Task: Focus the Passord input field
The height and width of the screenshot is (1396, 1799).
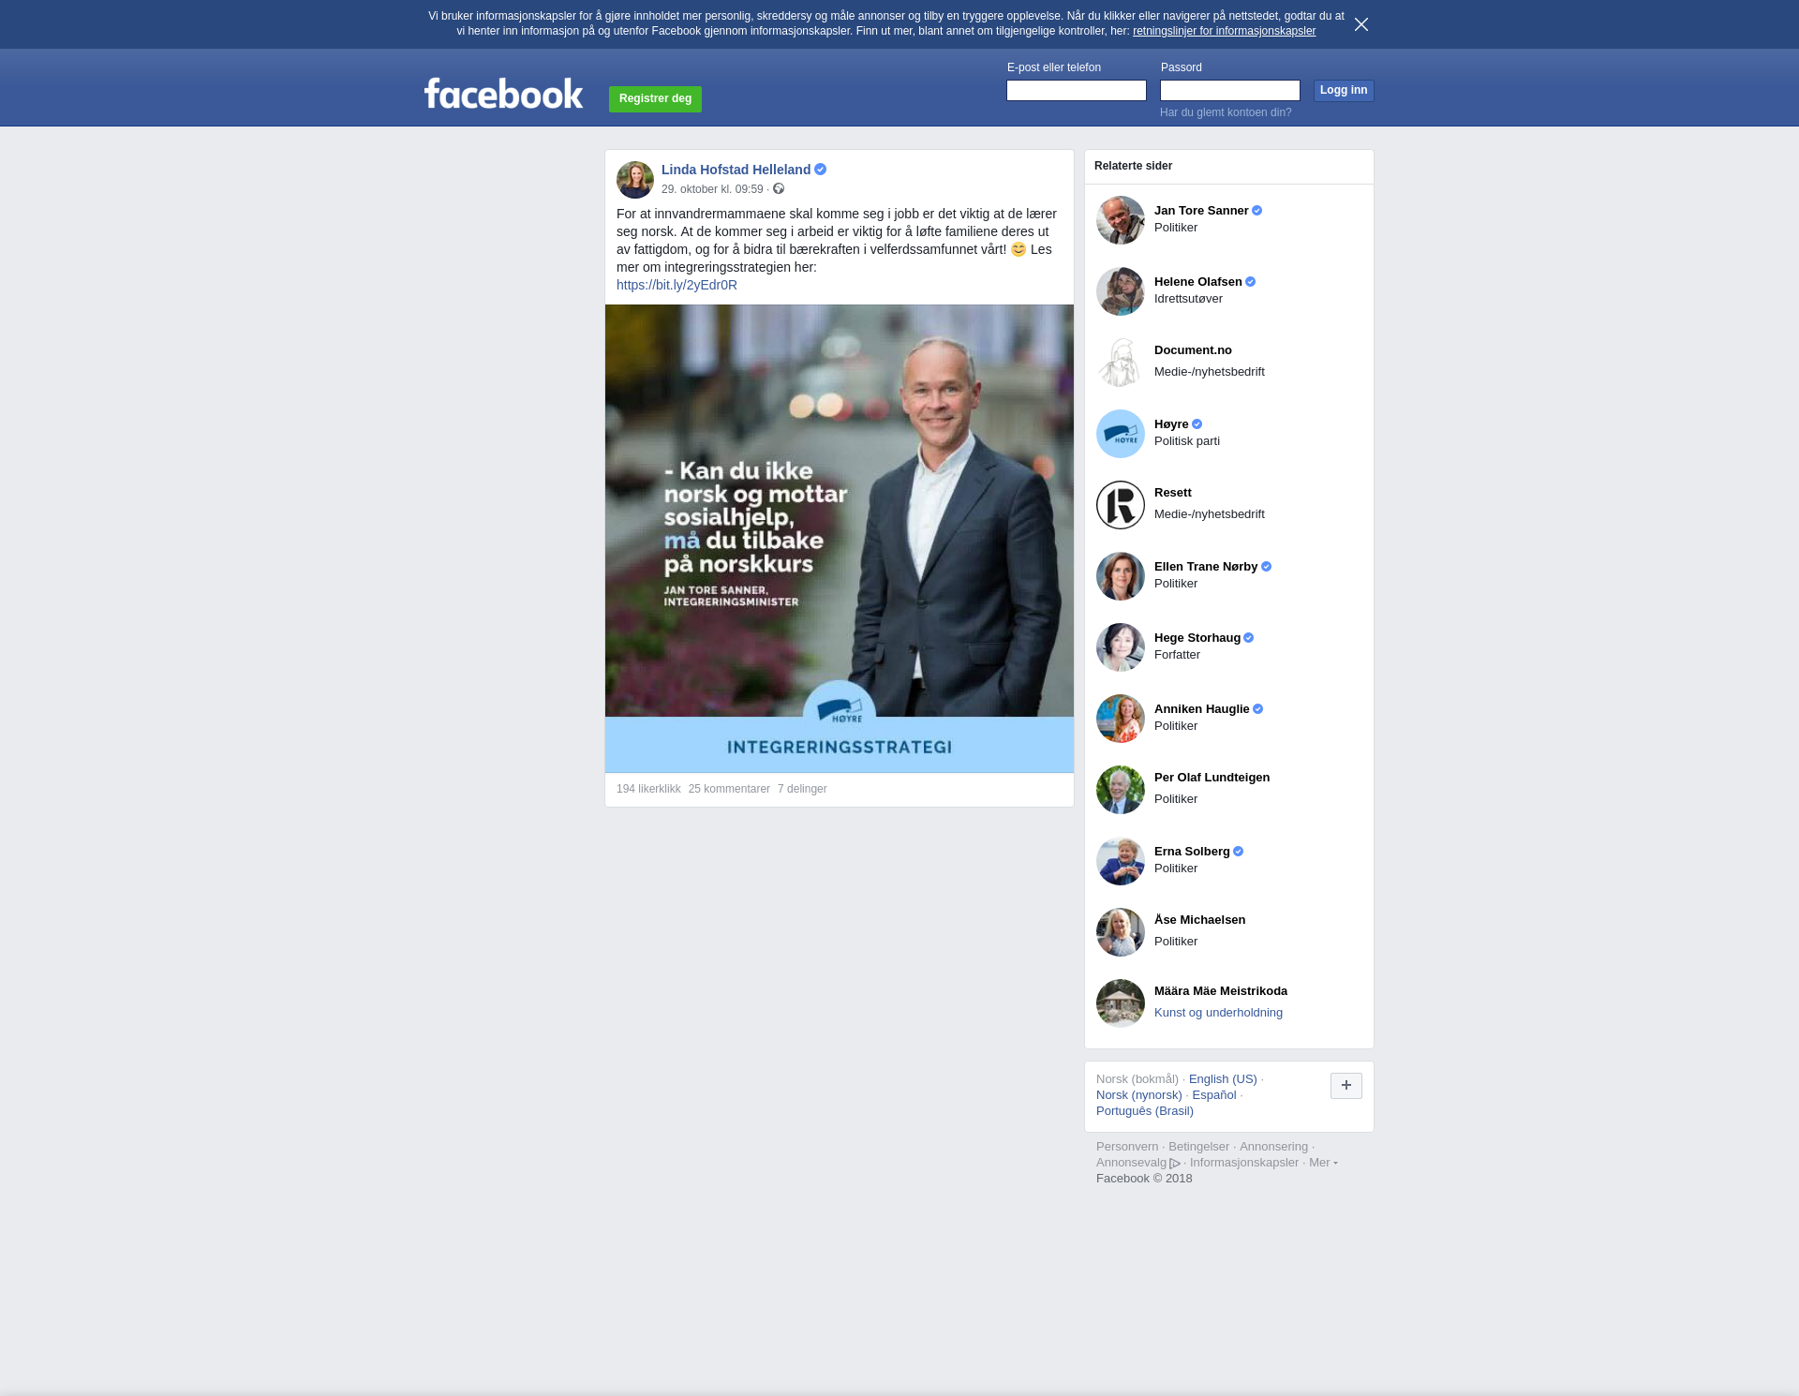Action: [1230, 90]
